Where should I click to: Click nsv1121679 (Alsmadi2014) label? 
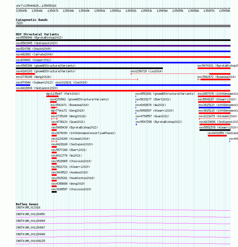click(x=218, y=116)
